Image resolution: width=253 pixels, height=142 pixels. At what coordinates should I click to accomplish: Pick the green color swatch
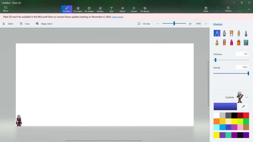[x=246, y=121]
